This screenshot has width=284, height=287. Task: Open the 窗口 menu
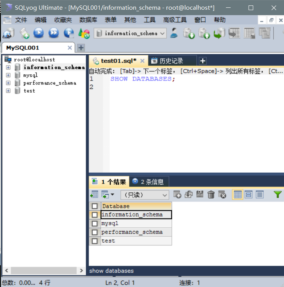(200, 20)
